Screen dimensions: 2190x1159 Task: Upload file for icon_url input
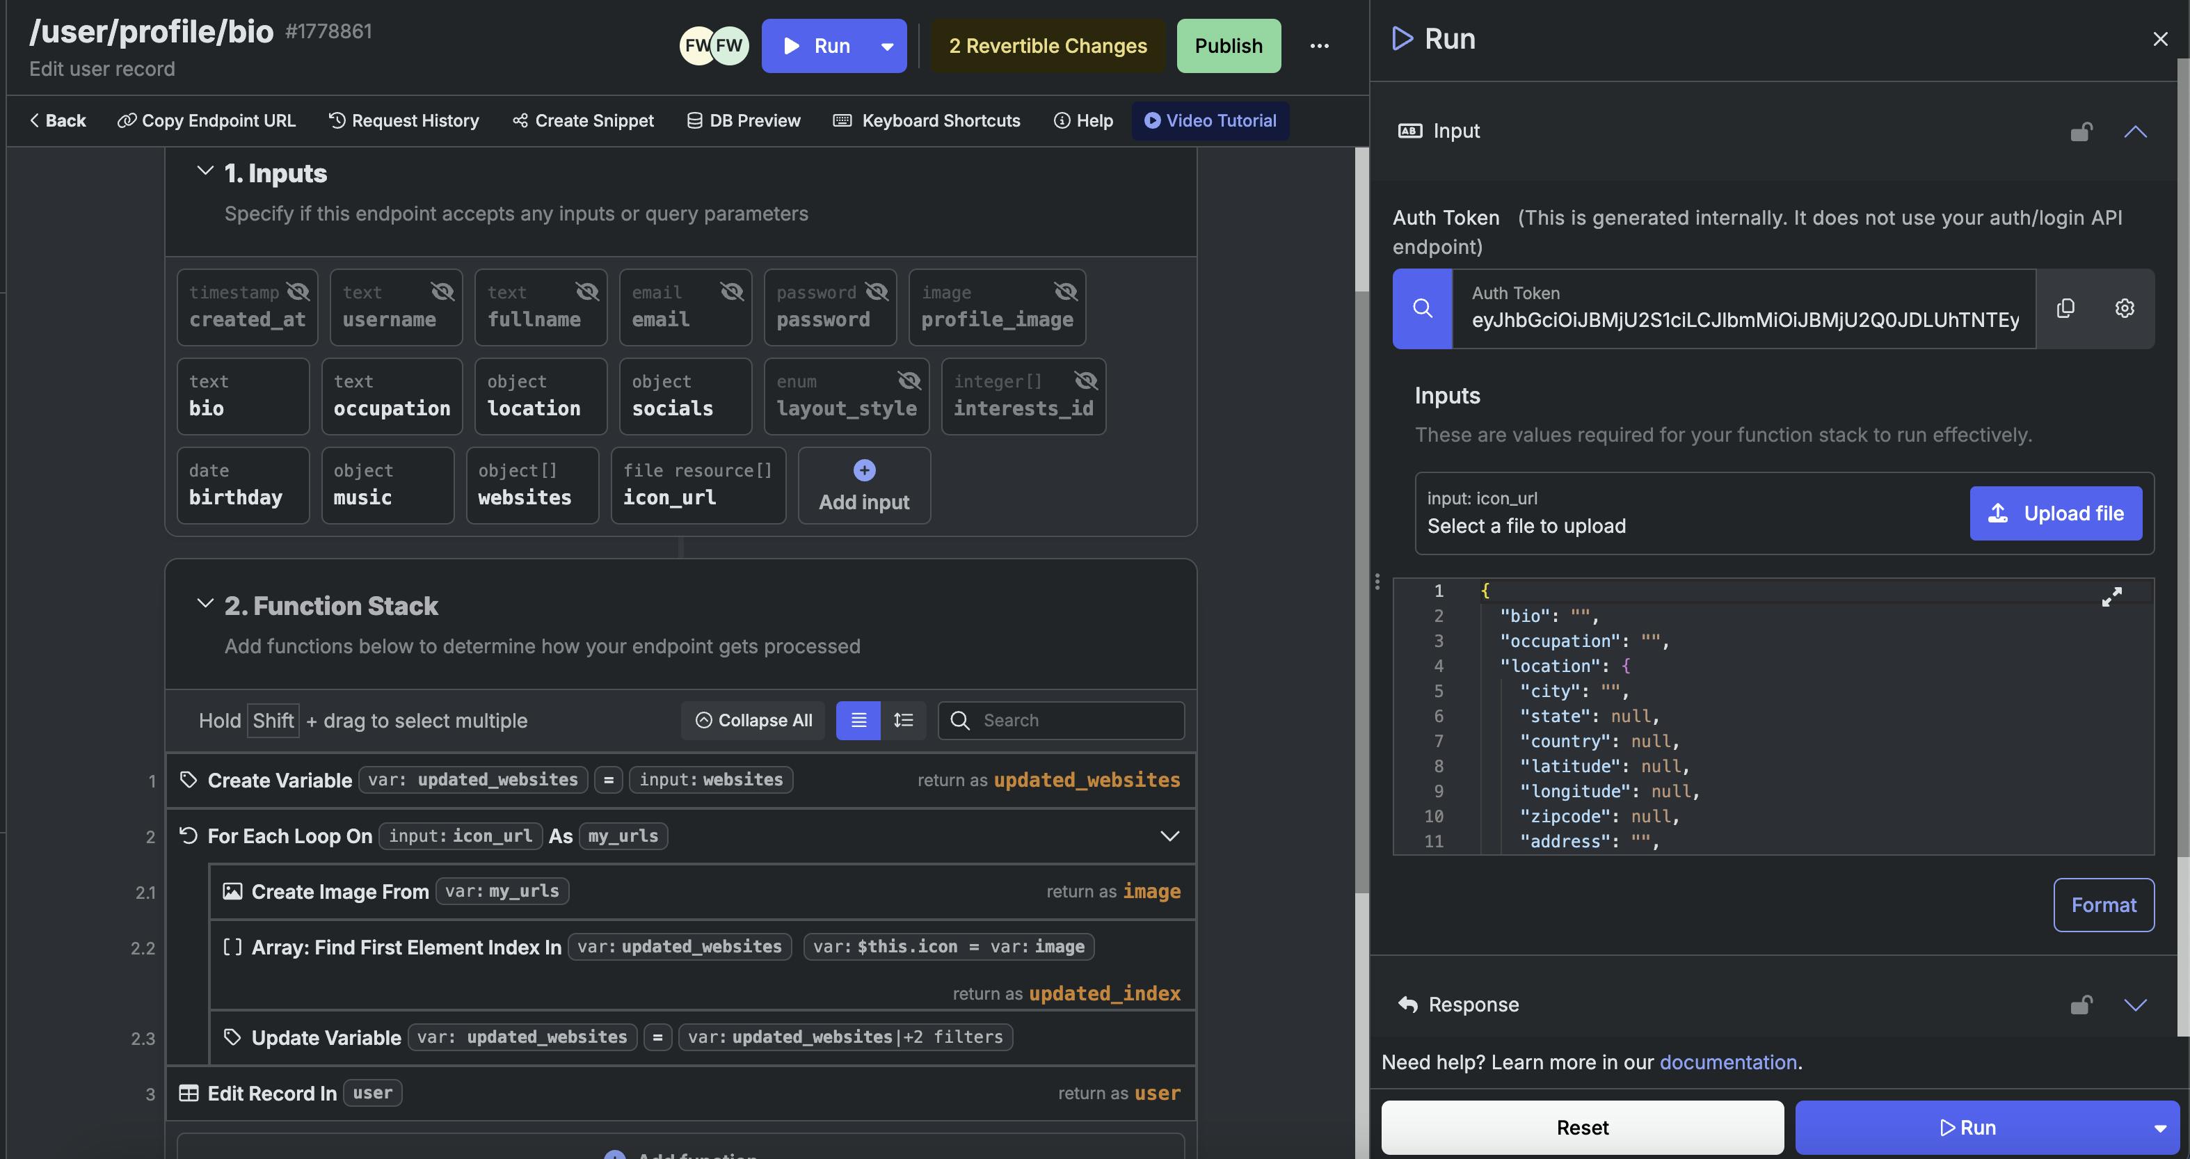pos(2056,513)
